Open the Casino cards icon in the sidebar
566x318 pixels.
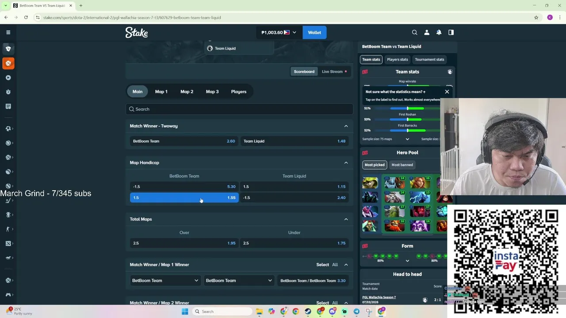pyautogui.click(x=8, y=49)
